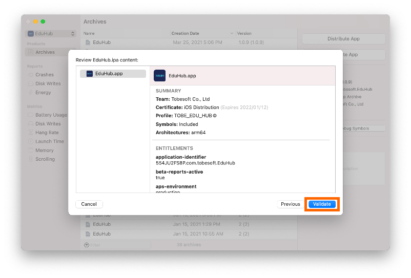Click the Scrolling icon in sidebar
411x278 pixels.
[x=31, y=159]
